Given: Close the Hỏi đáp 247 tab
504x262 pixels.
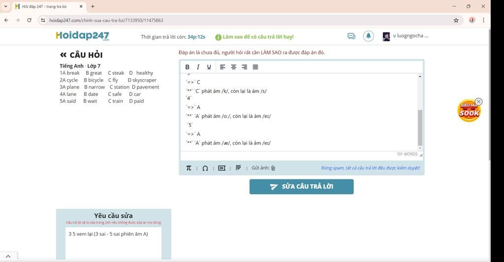Looking at the screenshot, I should click(81, 6).
